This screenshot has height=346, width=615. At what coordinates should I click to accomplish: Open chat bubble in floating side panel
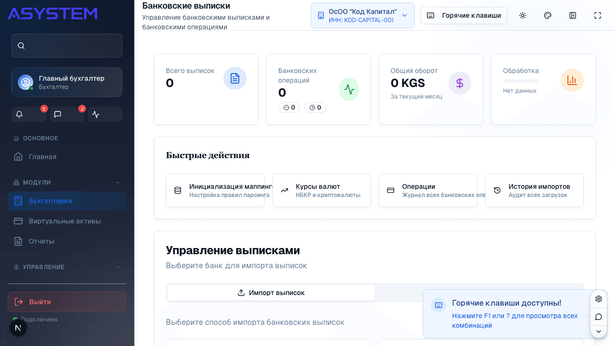coord(598,317)
